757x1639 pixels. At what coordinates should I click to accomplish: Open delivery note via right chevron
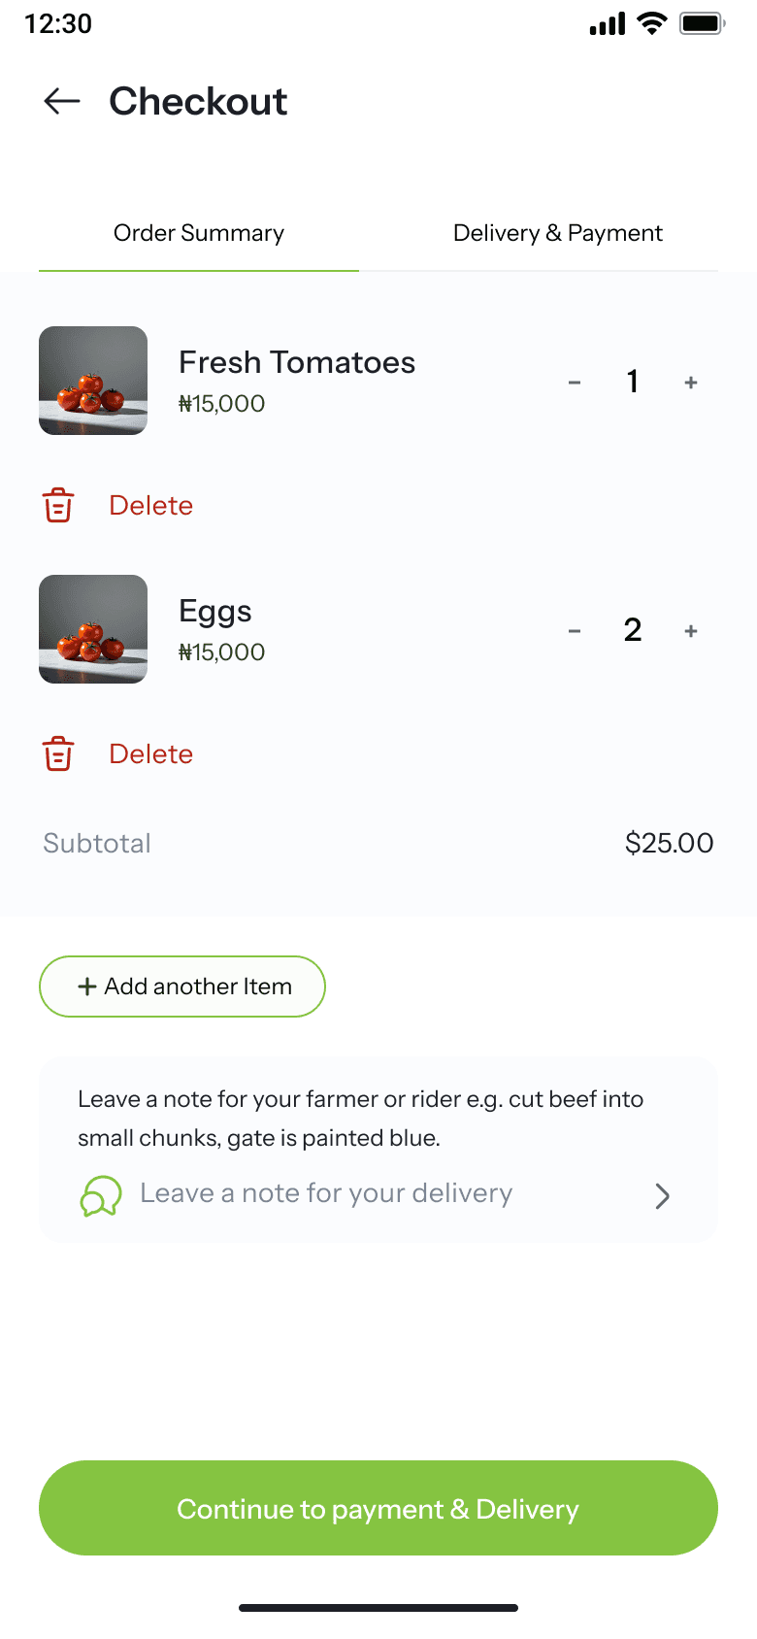pos(663,1195)
